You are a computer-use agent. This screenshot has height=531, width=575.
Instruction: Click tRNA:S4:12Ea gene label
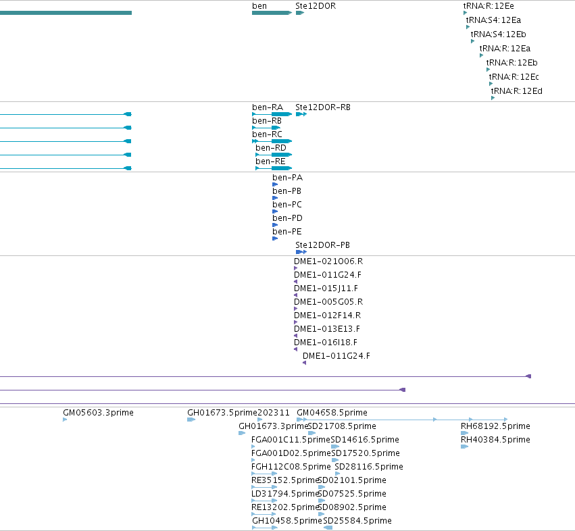493,20
